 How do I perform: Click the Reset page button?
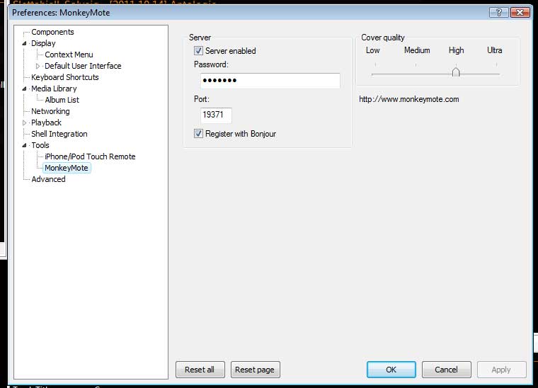pyautogui.click(x=256, y=370)
